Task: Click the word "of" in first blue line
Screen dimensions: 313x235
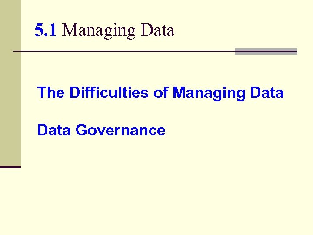Action: 161,93
